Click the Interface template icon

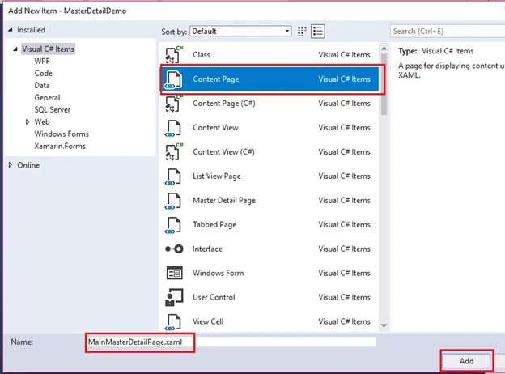[x=174, y=249]
